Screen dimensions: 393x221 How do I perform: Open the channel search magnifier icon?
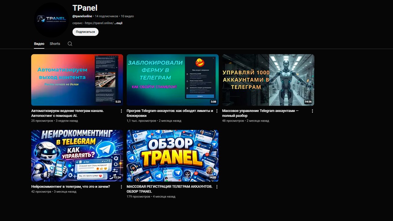point(70,44)
